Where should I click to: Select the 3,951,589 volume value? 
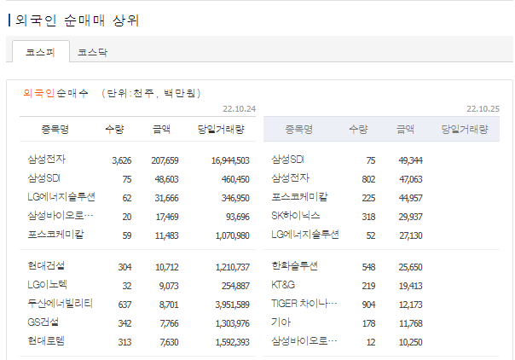click(x=232, y=305)
